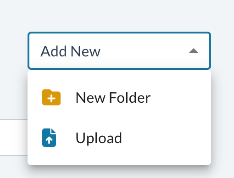
Task: Click the yellow New Folder icon
Action: pyautogui.click(x=51, y=97)
